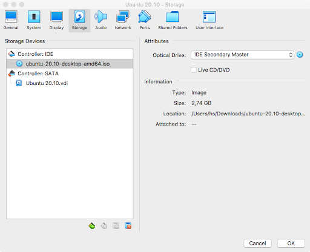Click the Information heading
This screenshot has height=252, width=310.
pos(158,81)
